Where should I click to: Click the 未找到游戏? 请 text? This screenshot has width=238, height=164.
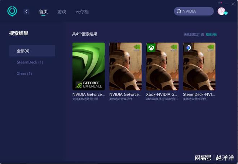[x=194, y=35]
